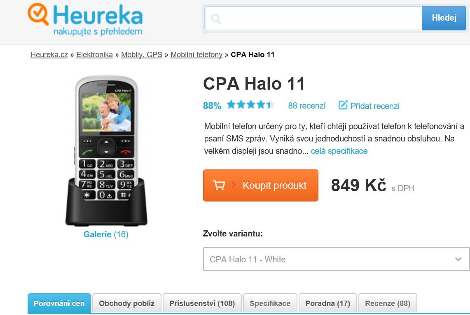The width and height of the screenshot is (470, 315).
Task: Open the Specifikace tab
Action: tap(270, 303)
